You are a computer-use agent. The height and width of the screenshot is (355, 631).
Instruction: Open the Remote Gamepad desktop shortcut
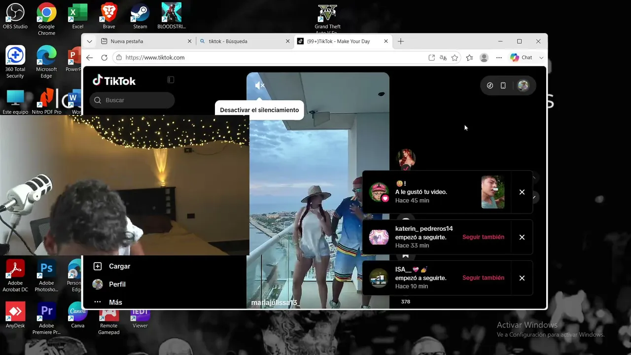(x=109, y=322)
